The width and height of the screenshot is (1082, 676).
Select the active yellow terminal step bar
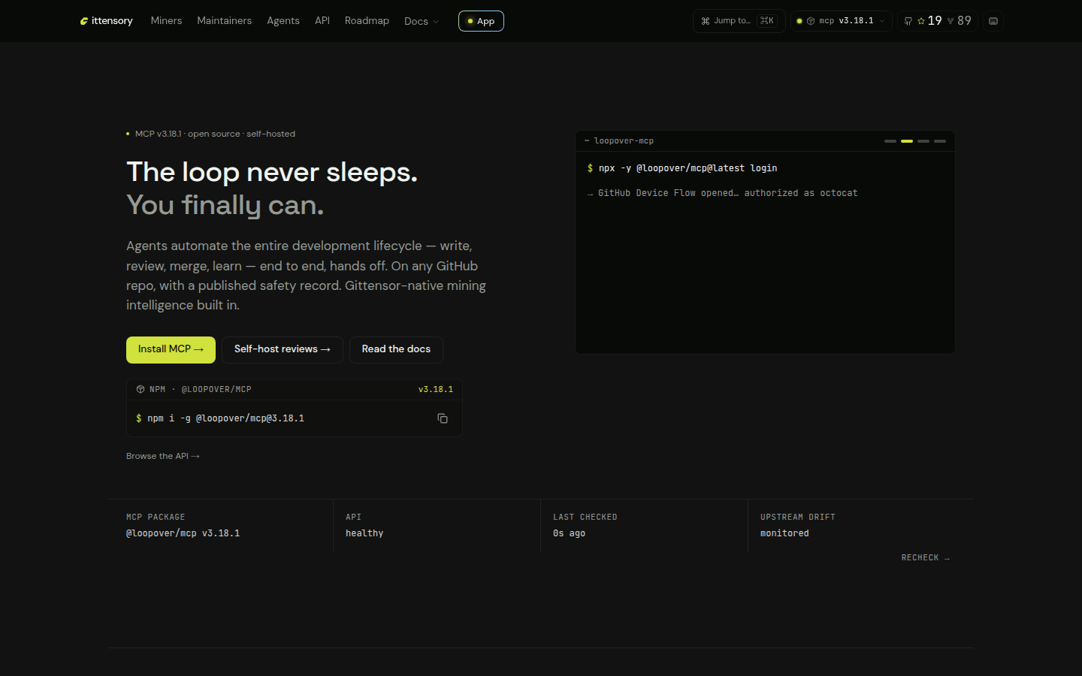point(907,141)
